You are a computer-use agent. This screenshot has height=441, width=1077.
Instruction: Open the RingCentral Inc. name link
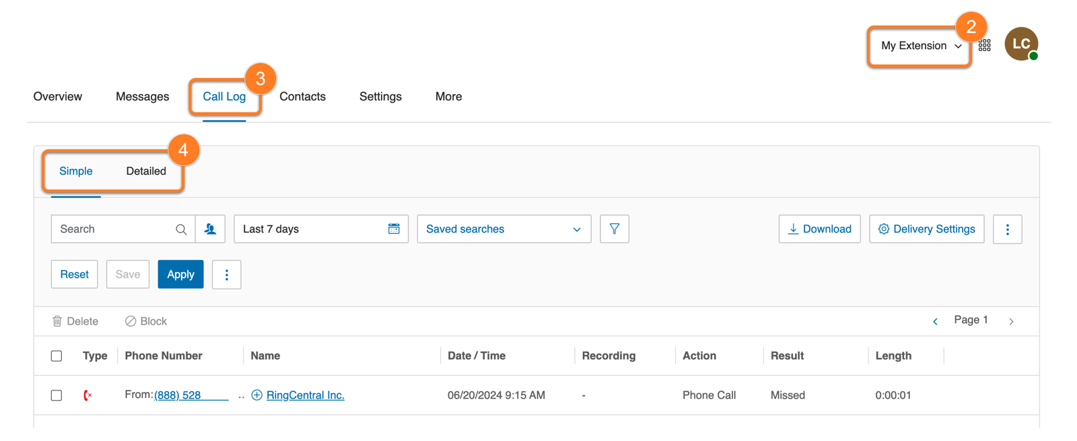(305, 395)
